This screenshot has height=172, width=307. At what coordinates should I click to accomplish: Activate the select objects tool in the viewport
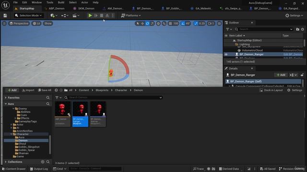pos(138,23)
